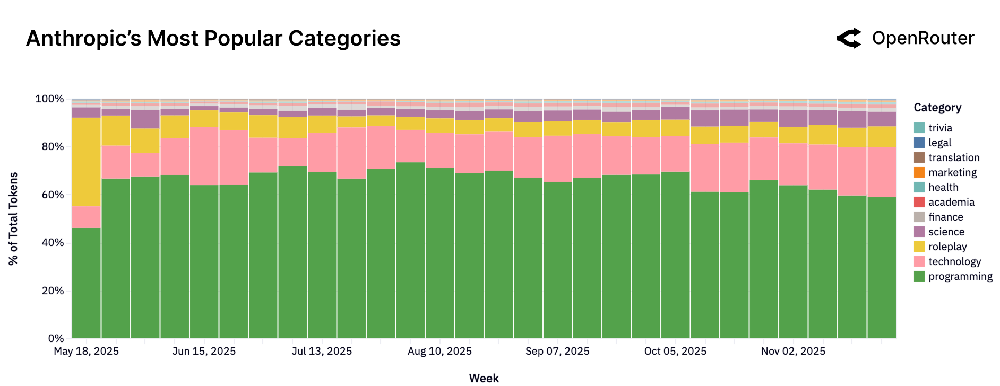Screen dimensions: 1000x386
Task: Click the OpenRouter arrow logo icon
Action: coord(849,39)
